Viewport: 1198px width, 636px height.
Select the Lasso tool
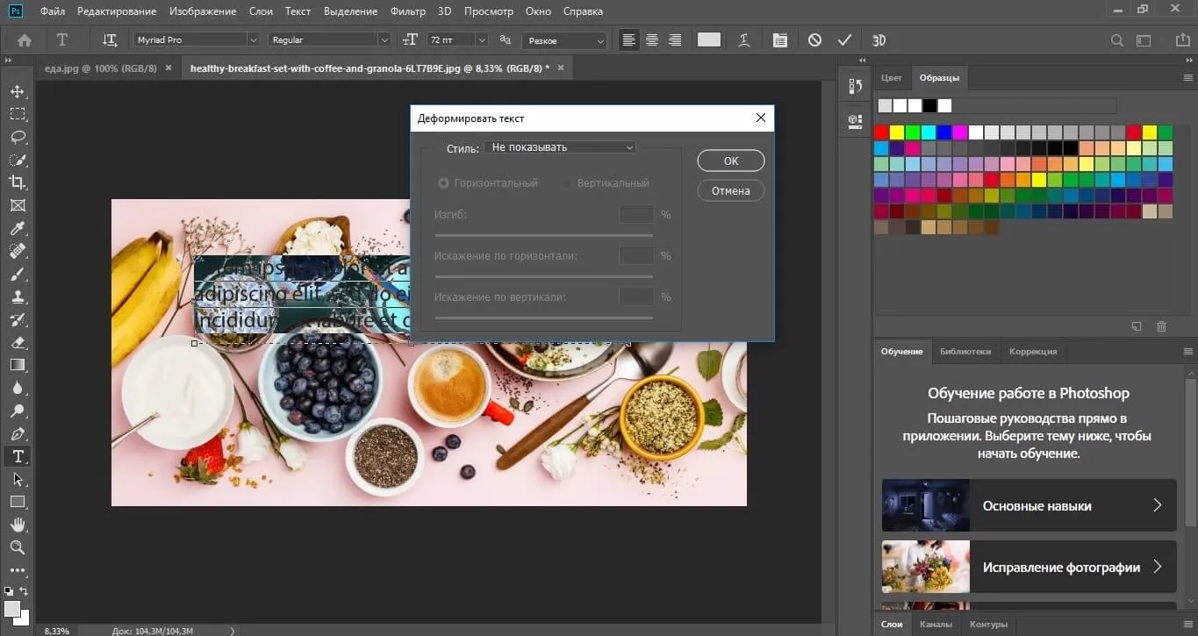pyautogui.click(x=18, y=137)
